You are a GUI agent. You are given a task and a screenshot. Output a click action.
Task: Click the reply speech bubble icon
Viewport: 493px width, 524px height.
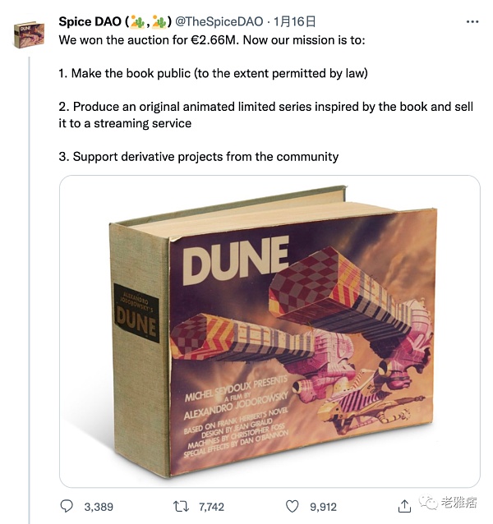(x=67, y=507)
